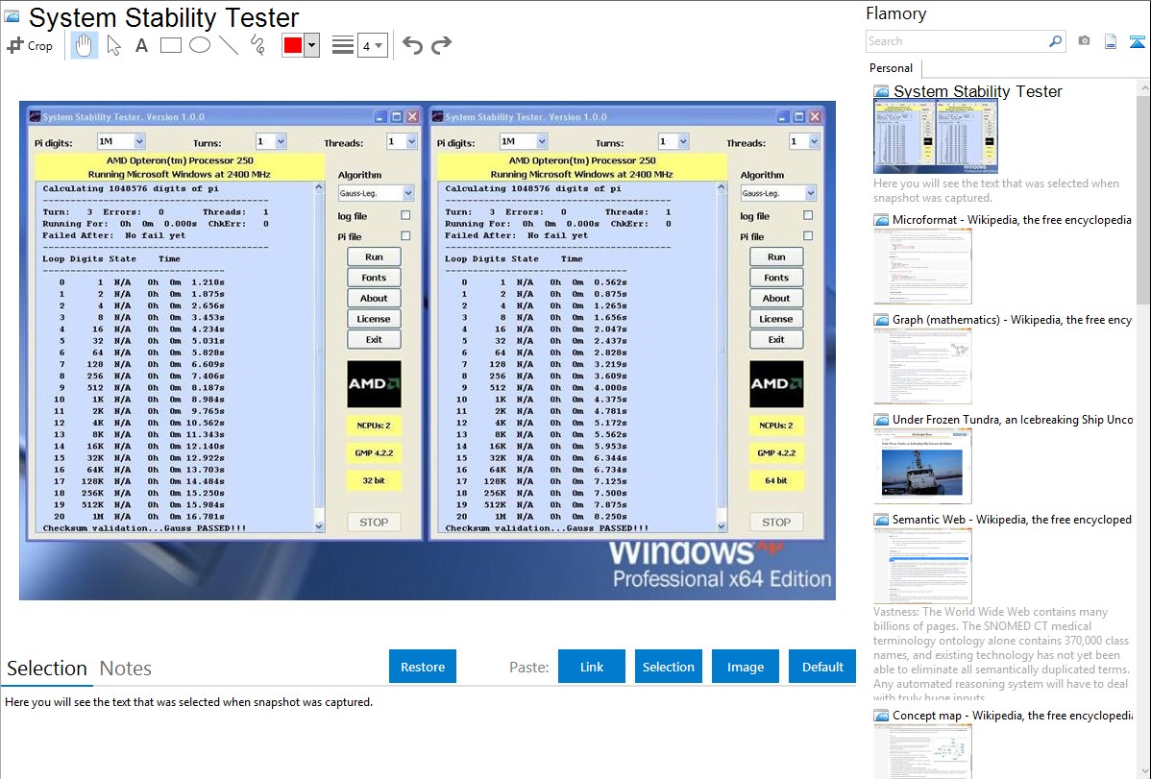
Task: Open the System Stability Tester snapshot thumbnail
Action: pyautogui.click(x=935, y=136)
